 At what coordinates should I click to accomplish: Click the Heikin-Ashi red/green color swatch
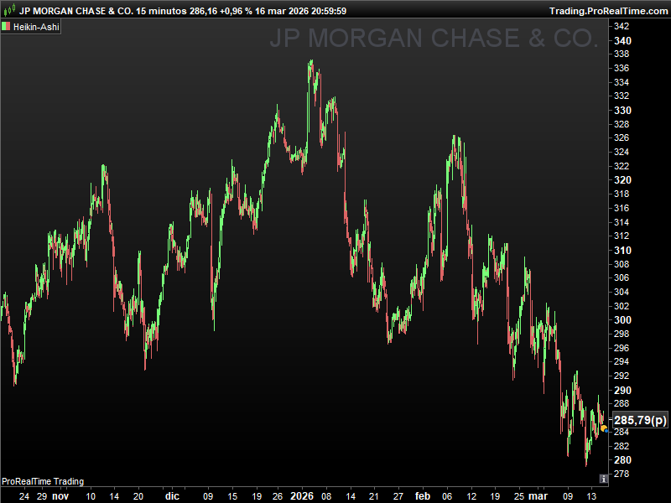click(6, 27)
